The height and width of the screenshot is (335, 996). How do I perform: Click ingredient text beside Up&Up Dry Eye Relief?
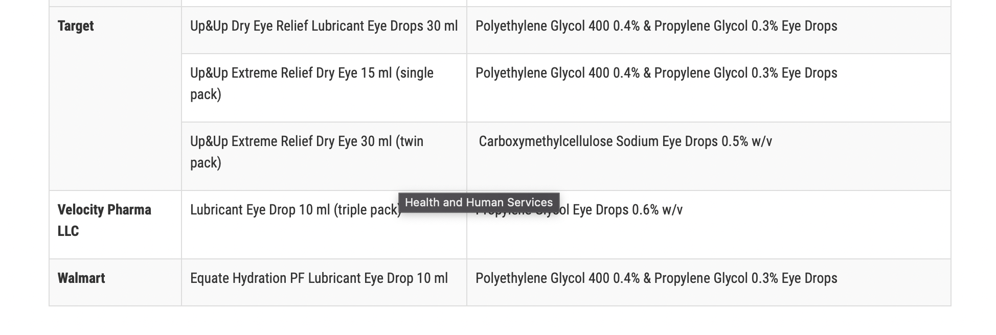point(656,26)
